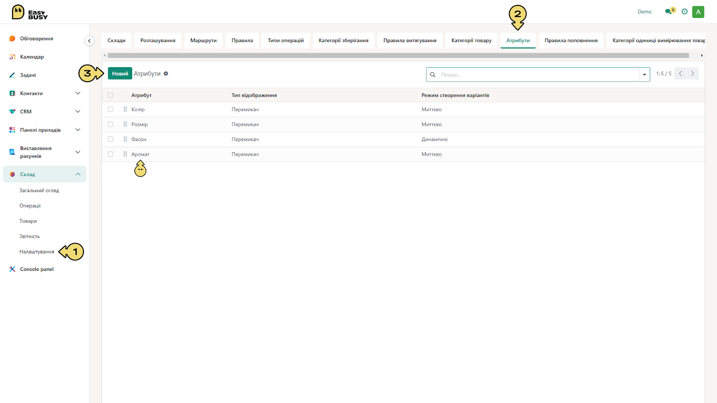
Task: Switch to the Категорії товару tab
Action: pyautogui.click(x=471, y=40)
